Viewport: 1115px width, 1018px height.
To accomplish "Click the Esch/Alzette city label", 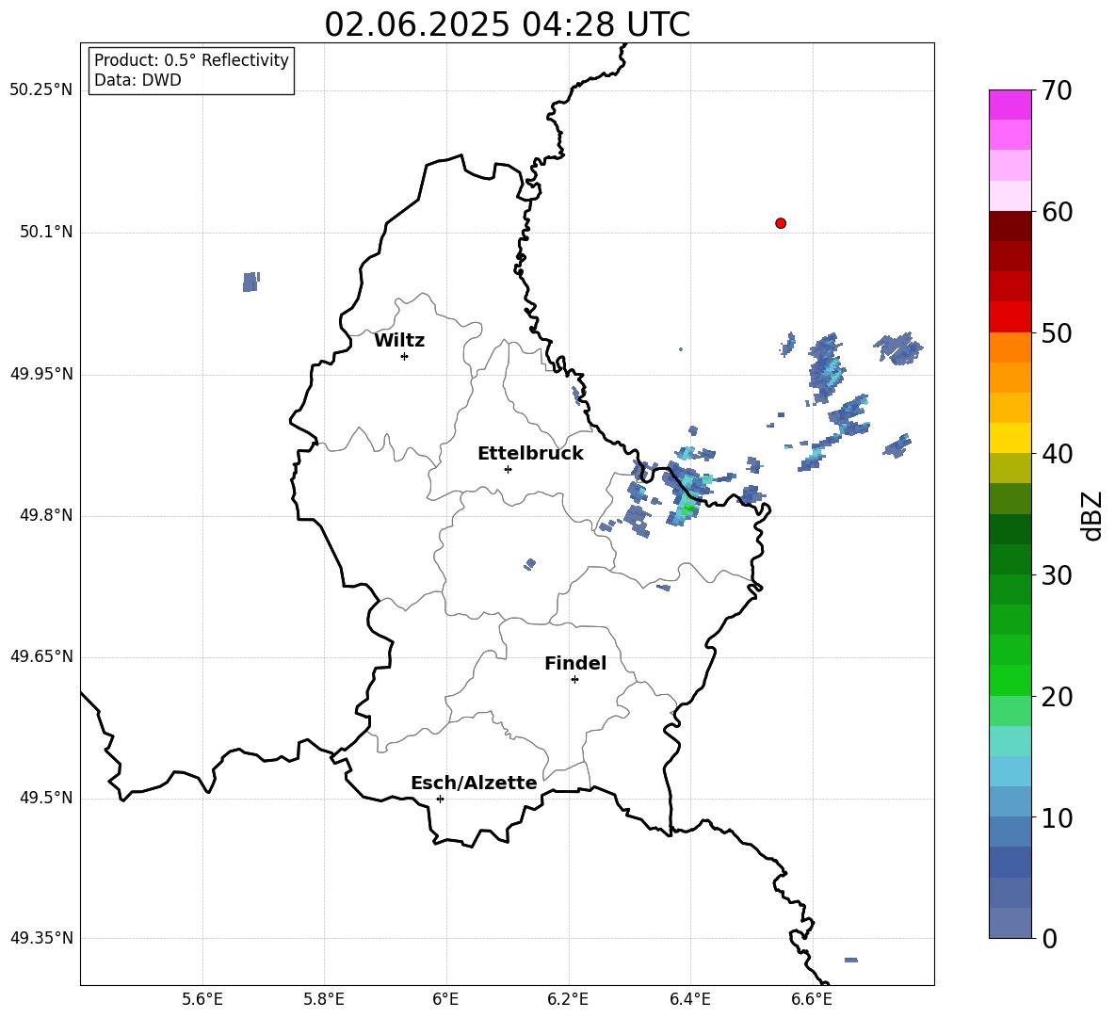I will [474, 783].
